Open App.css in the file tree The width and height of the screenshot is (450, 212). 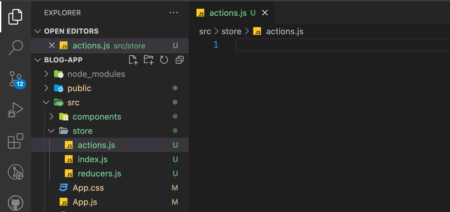[88, 188]
